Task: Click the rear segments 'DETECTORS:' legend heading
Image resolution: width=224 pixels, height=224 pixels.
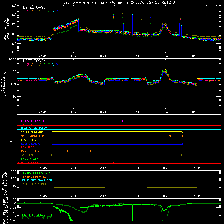Action: pyautogui.click(x=34, y=61)
